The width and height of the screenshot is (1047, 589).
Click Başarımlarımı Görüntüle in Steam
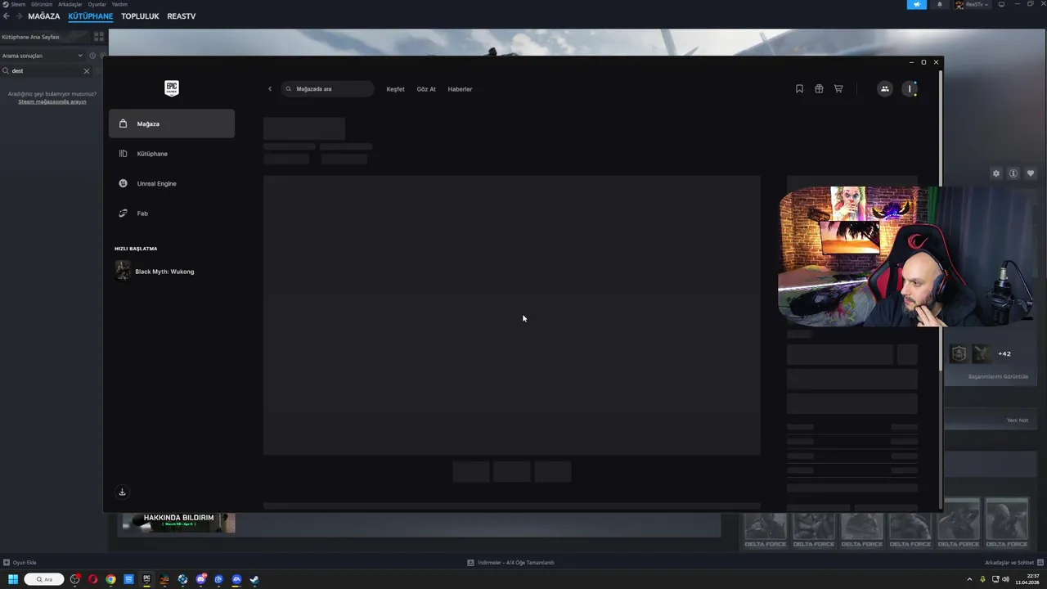pyautogui.click(x=998, y=376)
